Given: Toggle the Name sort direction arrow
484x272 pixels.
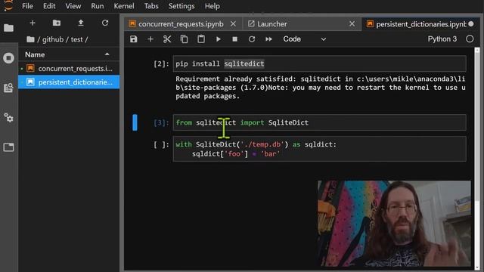Looking at the screenshot, I should point(107,54).
